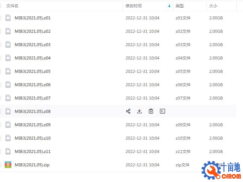Click the 文件名 column header
This screenshot has width=243, height=182.
click(x=12, y=6)
